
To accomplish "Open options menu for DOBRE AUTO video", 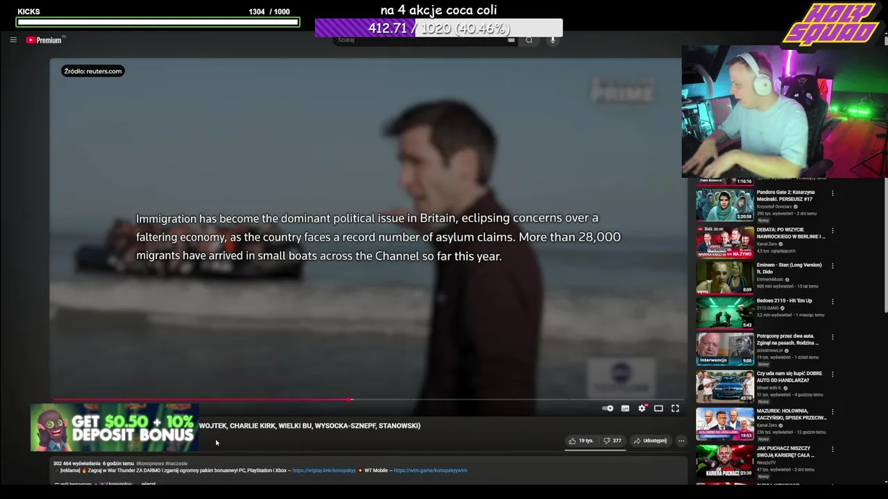I will pos(832,375).
